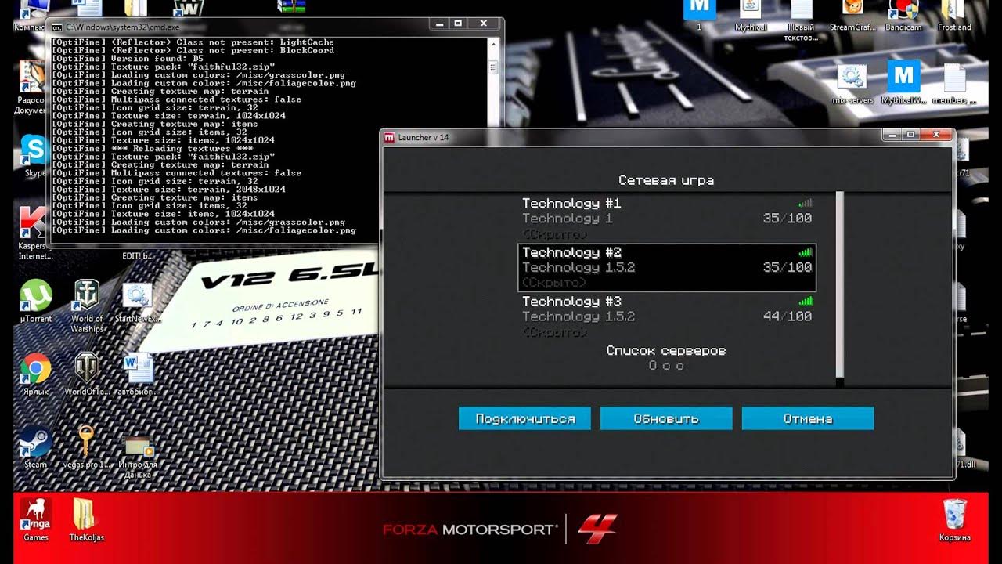Image resolution: width=1002 pixels, height=564 pixels.
Task: Select the Technology #2 server entry
Action: (667, 267)
